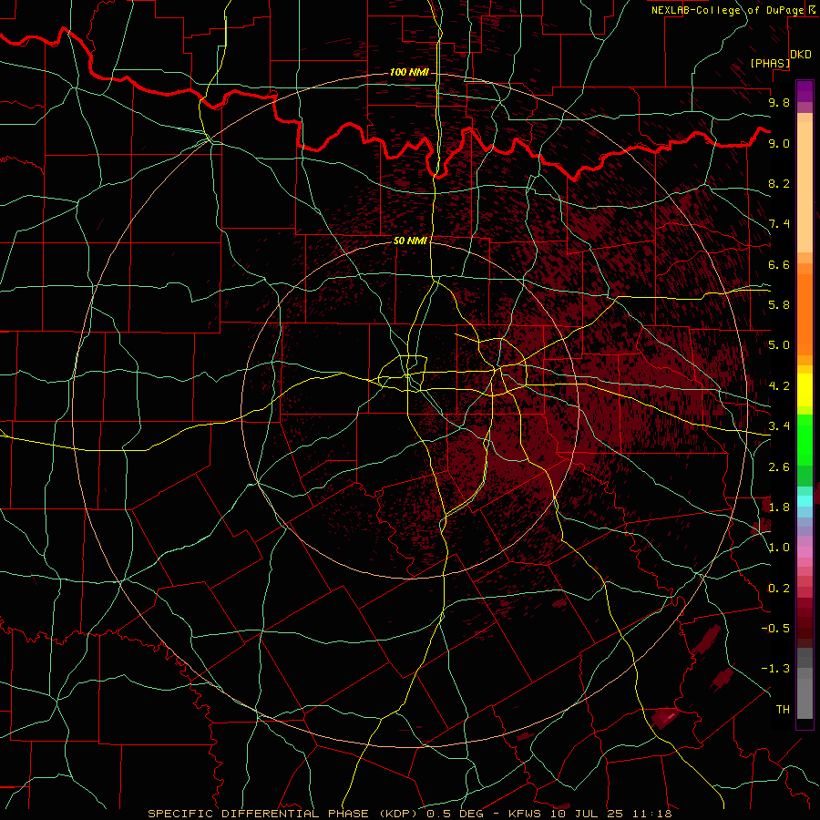Pick the cyan band on the color scale
The image size is (820, 820).
click(805, 501)
